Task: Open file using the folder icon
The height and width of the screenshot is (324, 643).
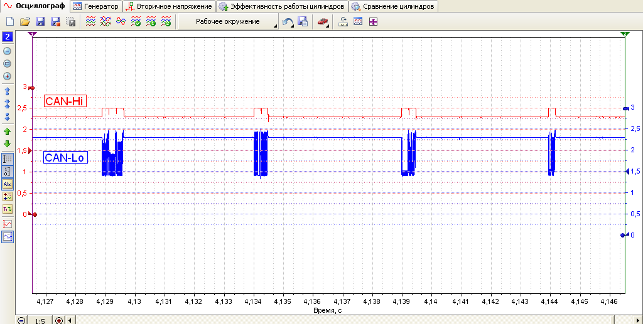Action: coord(25,22)
